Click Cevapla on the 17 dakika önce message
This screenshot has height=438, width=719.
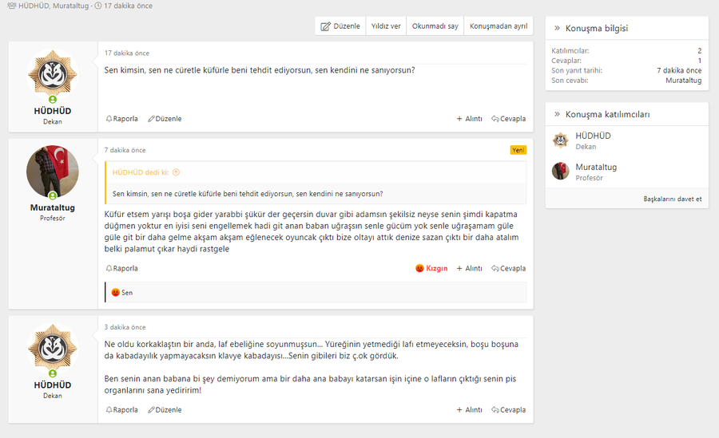509,119
